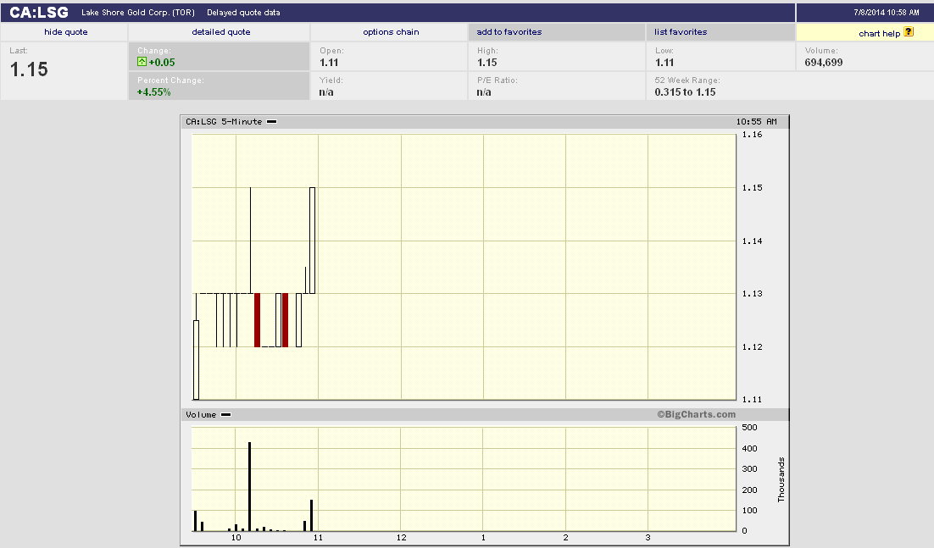The height and width of the screenshot is (548, 934).
Task: Click the CA:LSG ticker symbol header
Action: click(39, 13)
